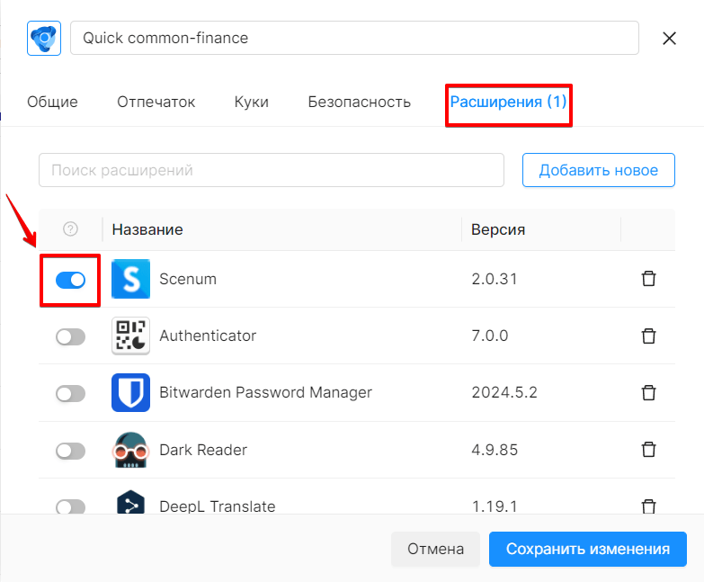Click the Dark Reader extension icon
This screenshot has height=582, width=704.
[x=130, y=450]
